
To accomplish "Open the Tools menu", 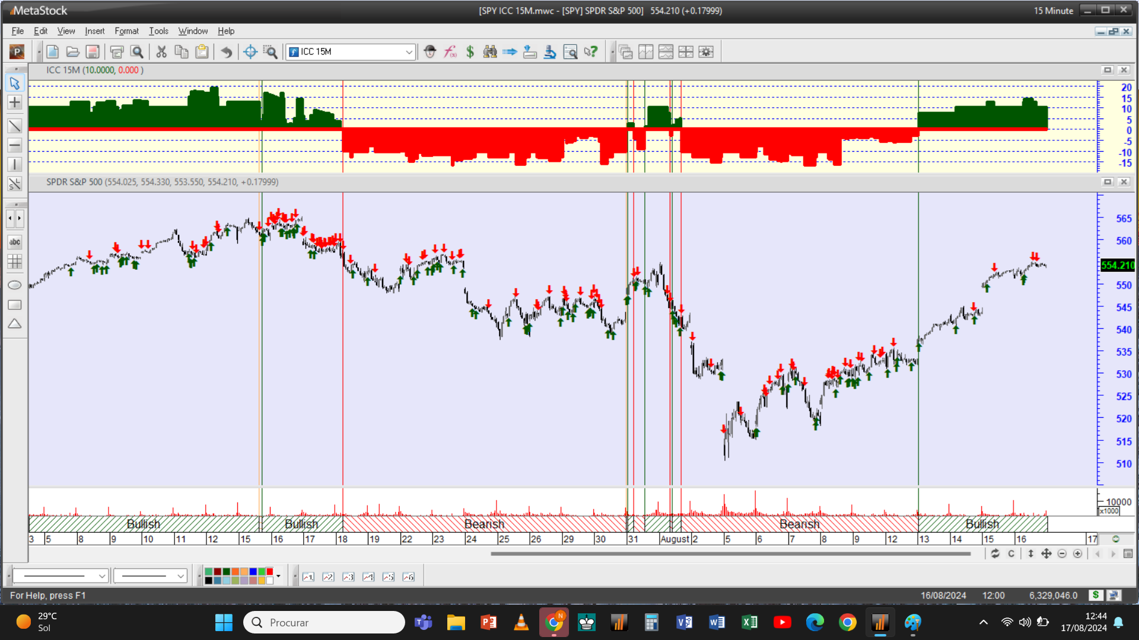I will point(158,31).
